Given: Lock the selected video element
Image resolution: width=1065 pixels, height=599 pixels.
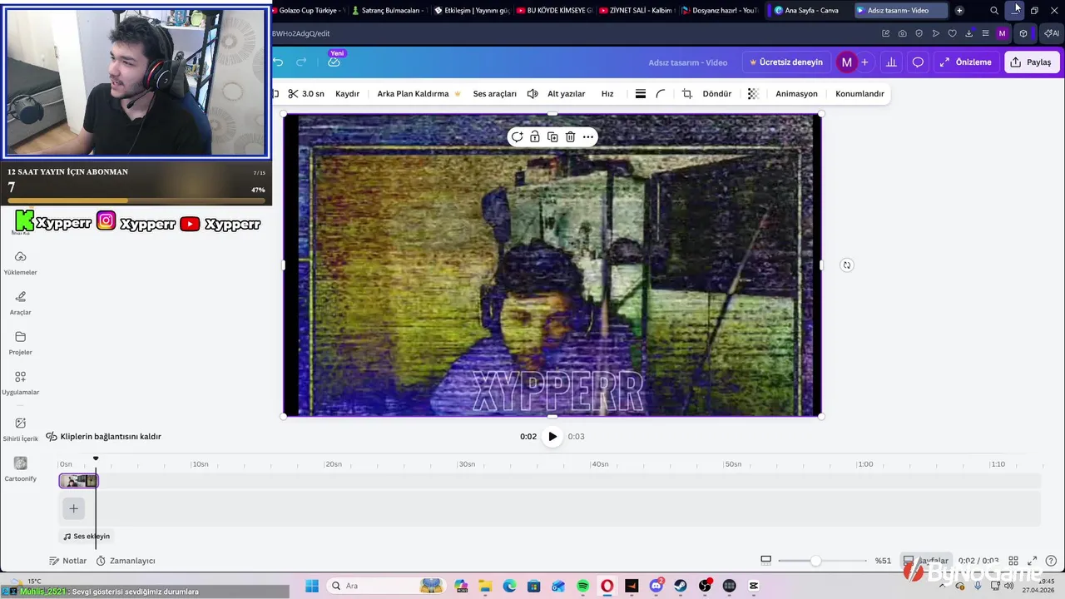Looking at the screenshot, I should click(535, 137).
